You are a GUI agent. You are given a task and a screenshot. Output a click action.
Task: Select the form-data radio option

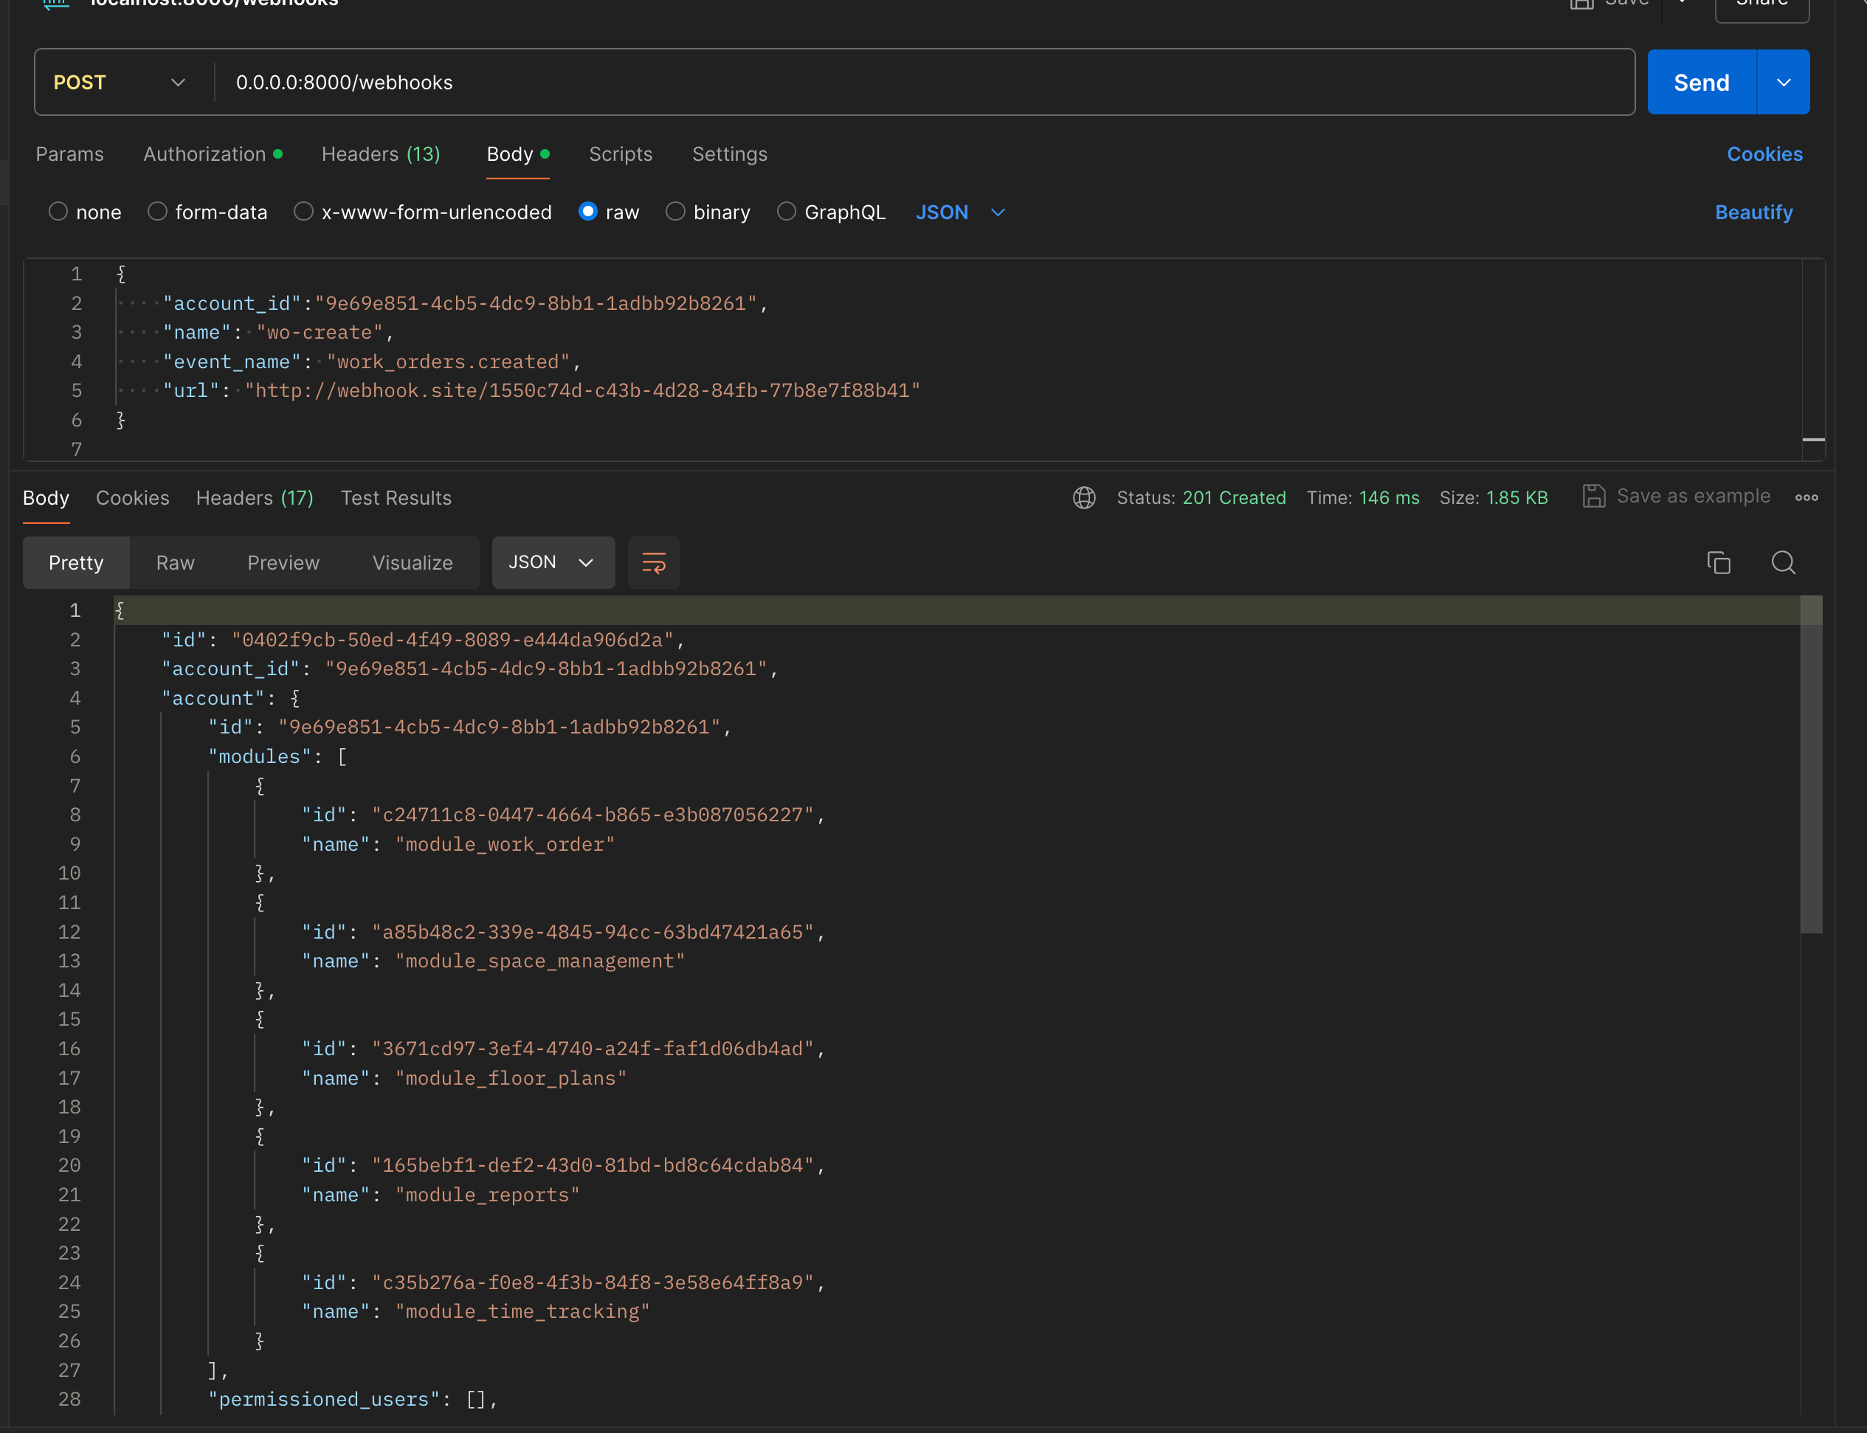[157, 212]
